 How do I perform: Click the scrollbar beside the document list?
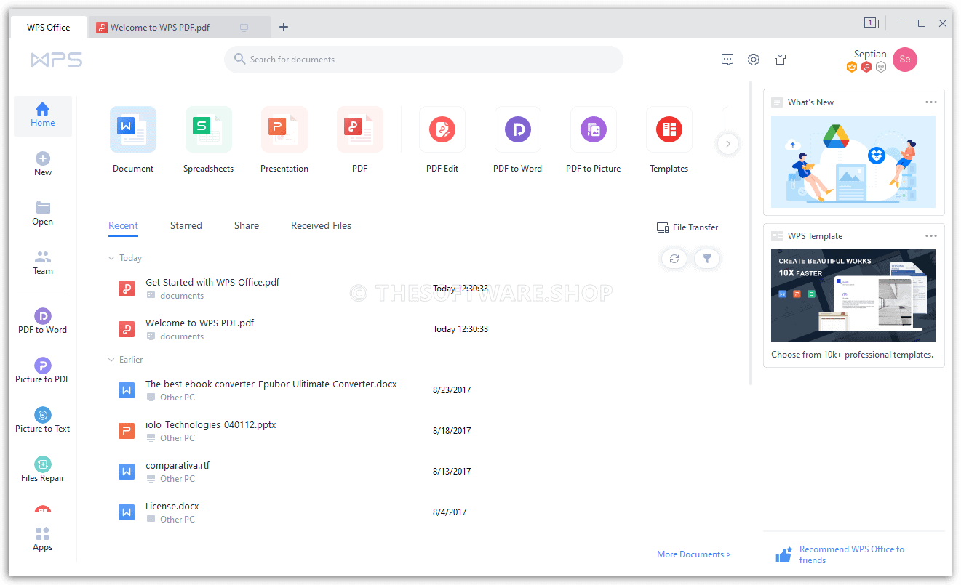751,233
